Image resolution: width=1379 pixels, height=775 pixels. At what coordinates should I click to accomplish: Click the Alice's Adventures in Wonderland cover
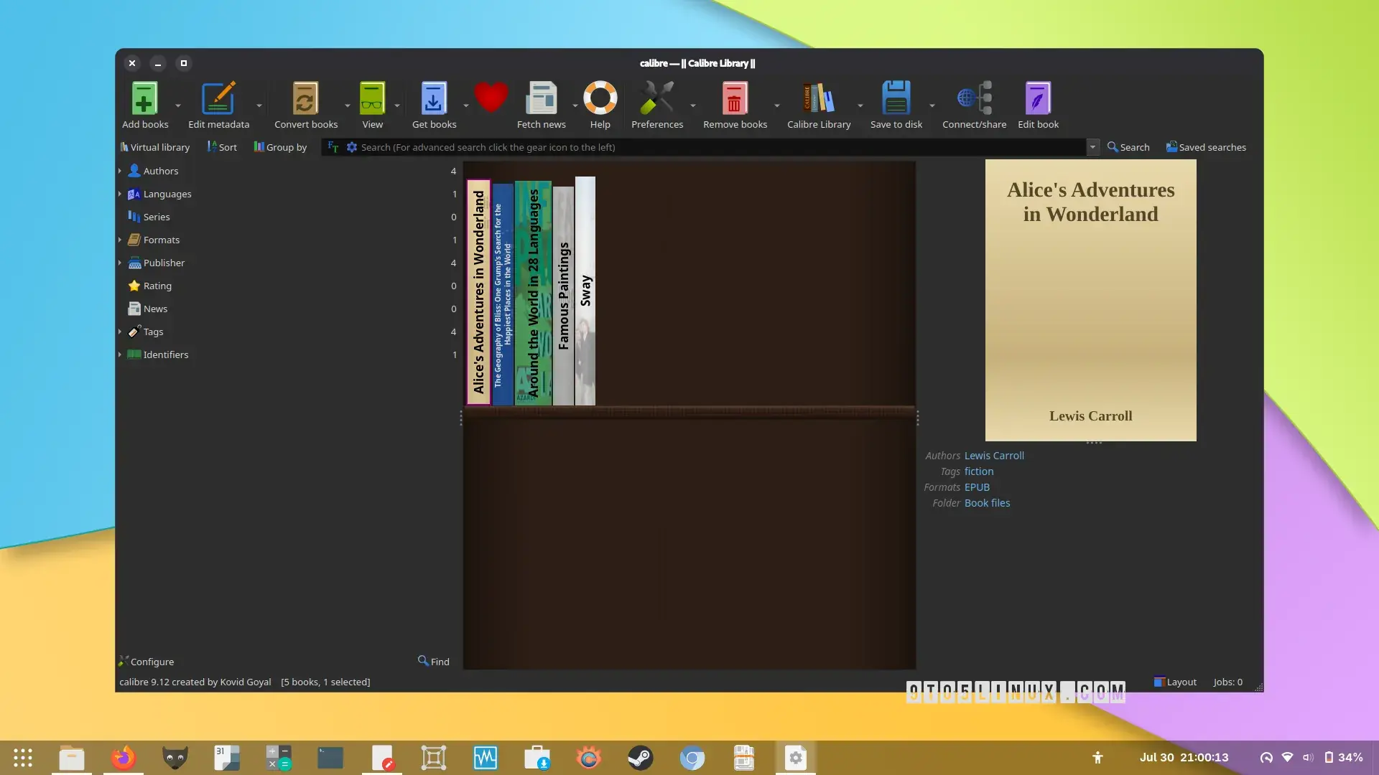tap(1090, 300)
